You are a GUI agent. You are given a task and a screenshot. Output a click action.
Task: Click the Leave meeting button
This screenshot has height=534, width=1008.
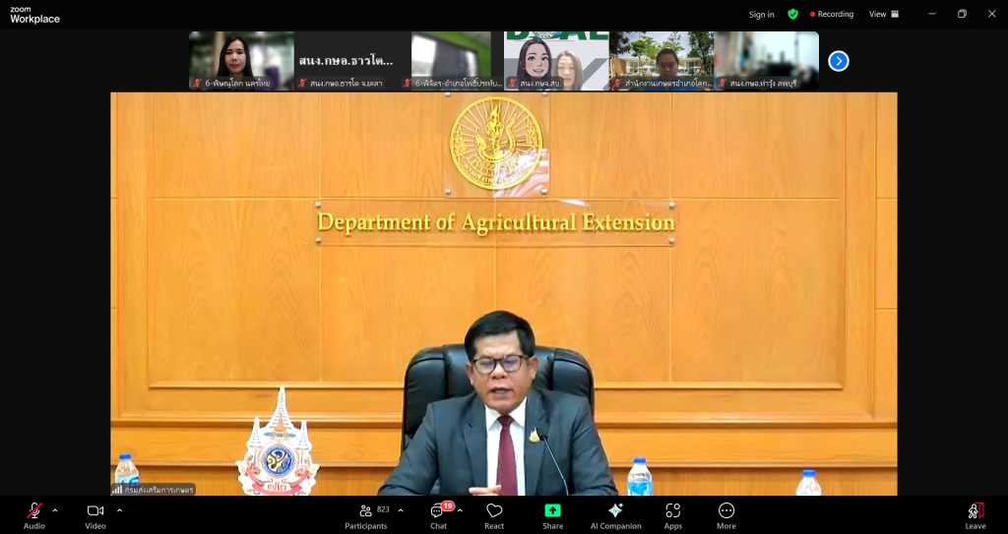click(x=975, y=513)
